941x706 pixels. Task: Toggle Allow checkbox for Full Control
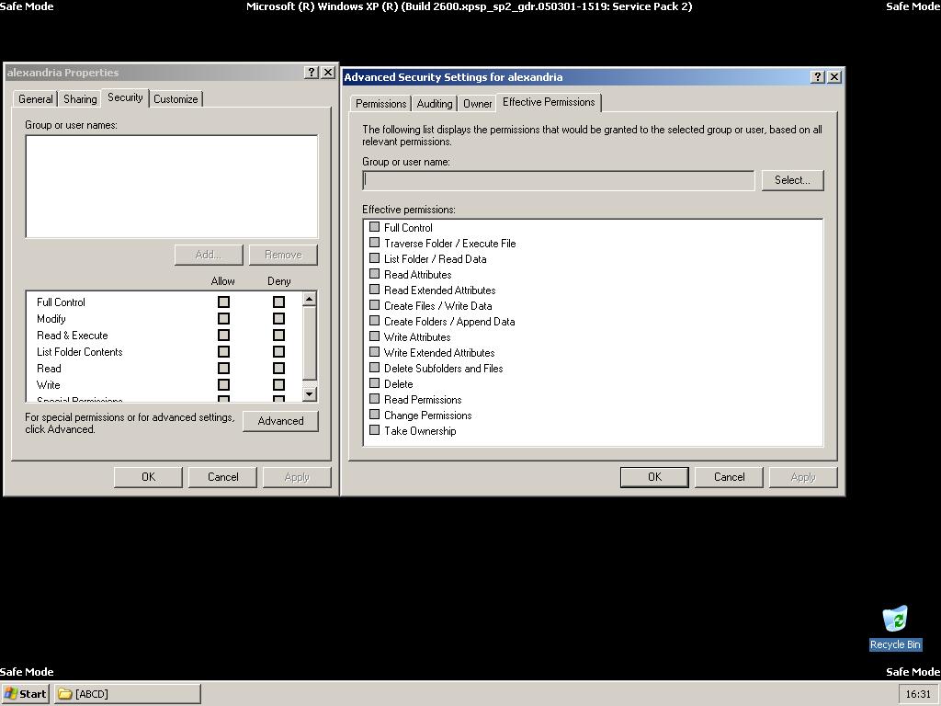pos(223,302)
